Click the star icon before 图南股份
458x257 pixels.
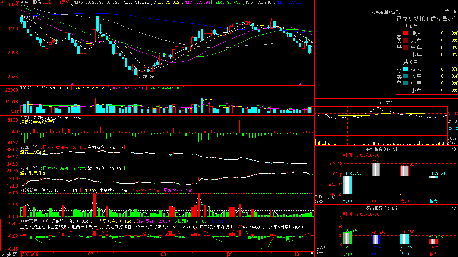pyautogui.click(x=22, y=2)
